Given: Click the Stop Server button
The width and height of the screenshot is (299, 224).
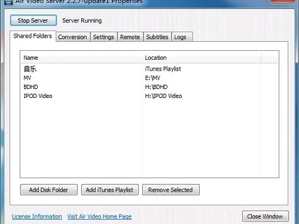Looking at the screenshot, I should (x=33, y=20).
